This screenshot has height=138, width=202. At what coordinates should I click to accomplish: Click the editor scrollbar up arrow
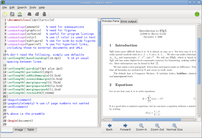point(99,20)
